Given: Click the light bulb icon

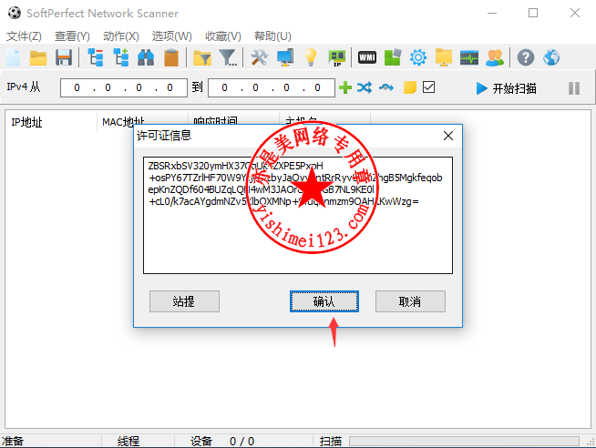Looking at the screenshot, I should tap(311, 57).
